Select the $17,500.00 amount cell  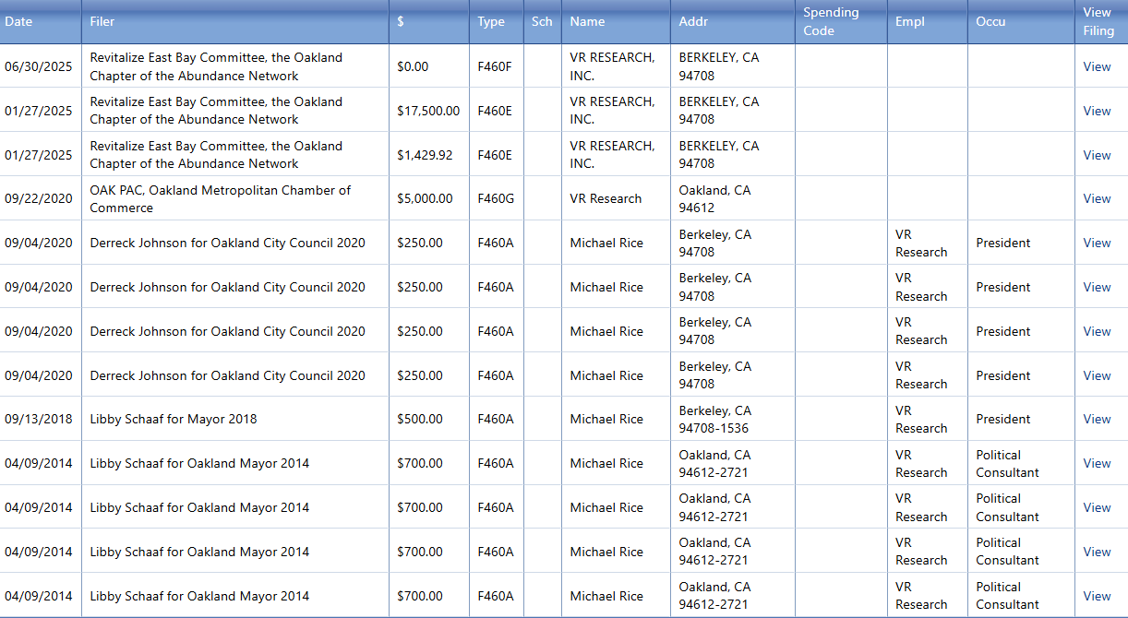(x=428, y=111)
